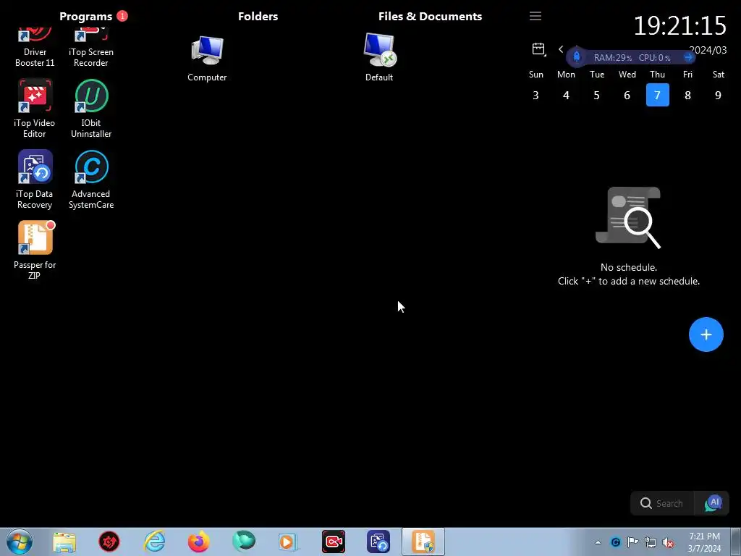741x556 pixels.
Task: Click the rocket boost icon in RAM widget
Action: point(577,57)
